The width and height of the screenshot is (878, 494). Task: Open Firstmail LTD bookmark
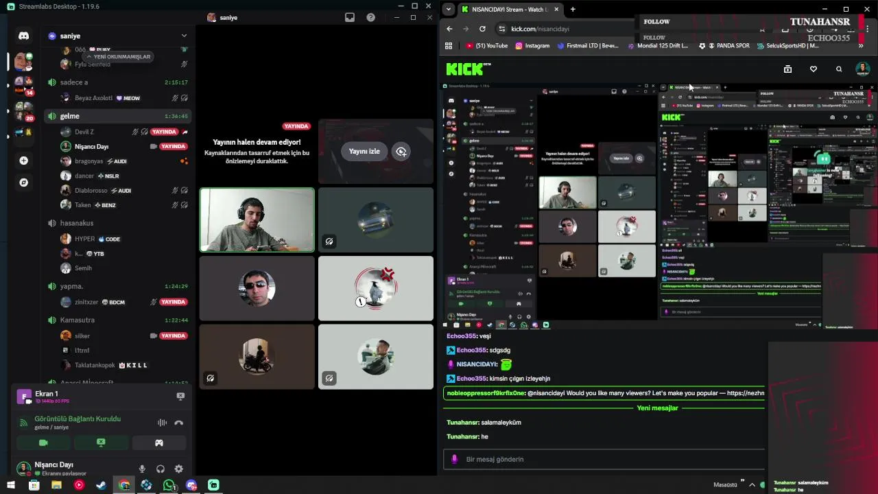(x=588, y=46)
